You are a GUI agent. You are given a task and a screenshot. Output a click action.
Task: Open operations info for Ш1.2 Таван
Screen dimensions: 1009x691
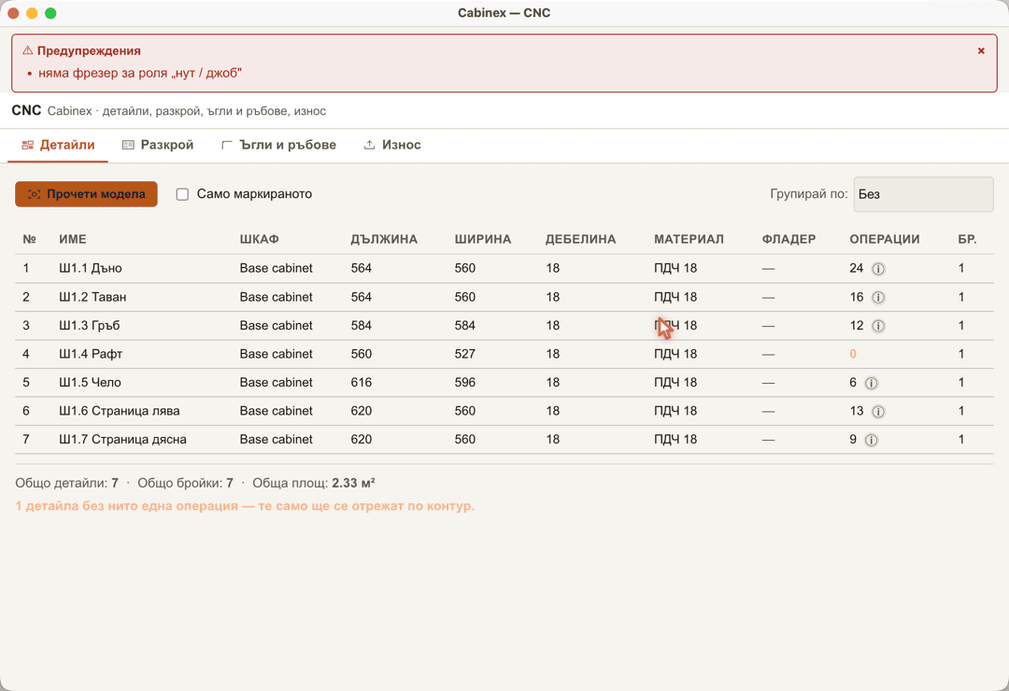pos(877,297)
